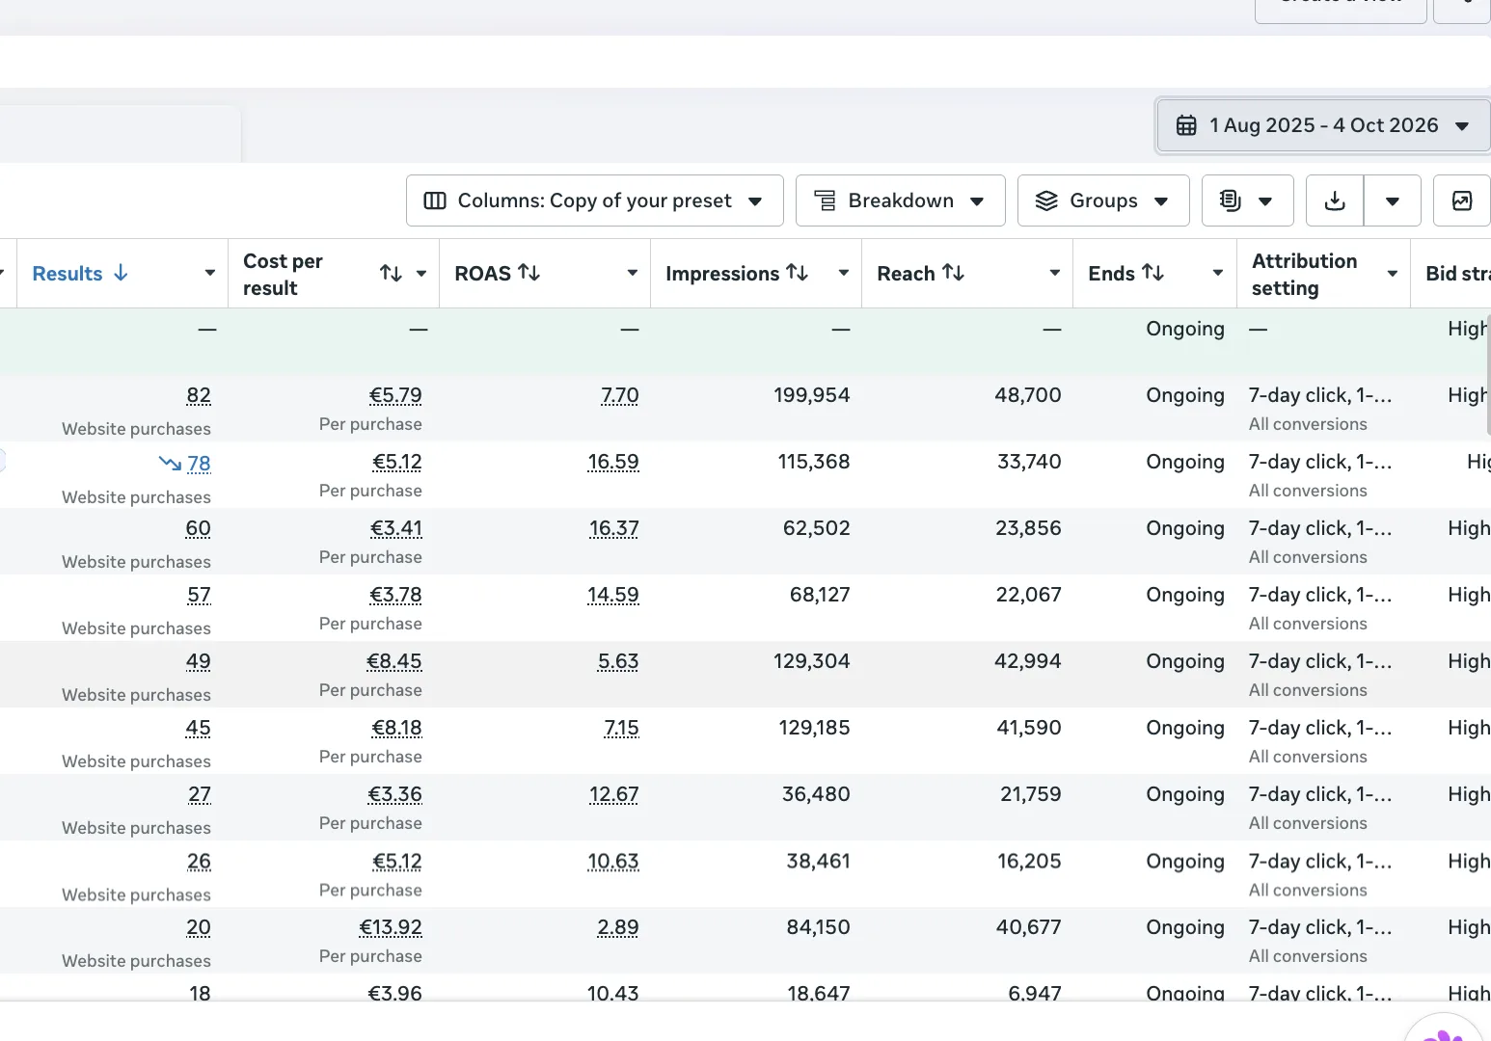The height and width of the screenshot is (1041, 1491).
Task: Click the Groups layers icon
Action: pyautogui.click(x=1046, y=200)
